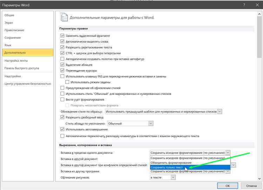
Task: Enable Автоматически создавать полотно при вставке автофигур
Action: tap(62, 59)
